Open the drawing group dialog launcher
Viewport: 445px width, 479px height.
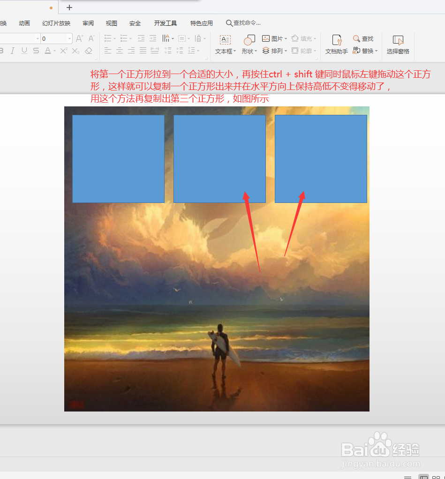[x=317, y=59]
